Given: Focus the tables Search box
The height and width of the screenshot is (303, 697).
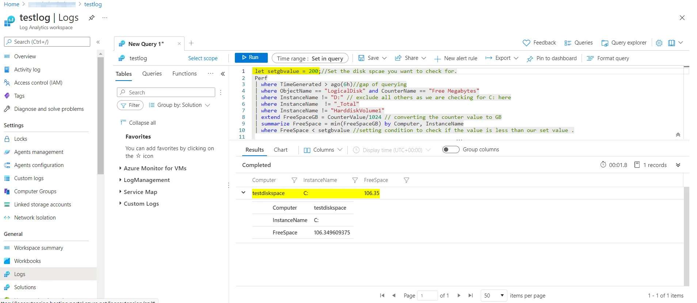Looking at the screenshot, I should [x=166, y=92].
